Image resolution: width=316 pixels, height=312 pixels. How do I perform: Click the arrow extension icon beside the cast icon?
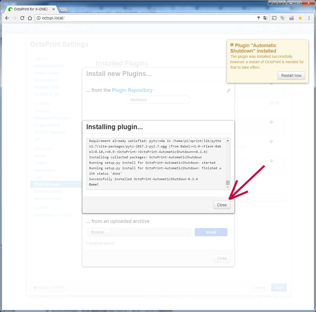click(x=282, y=18)
